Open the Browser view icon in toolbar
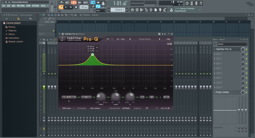Viewport: 255px width, 138px height. tap(146, 10)
